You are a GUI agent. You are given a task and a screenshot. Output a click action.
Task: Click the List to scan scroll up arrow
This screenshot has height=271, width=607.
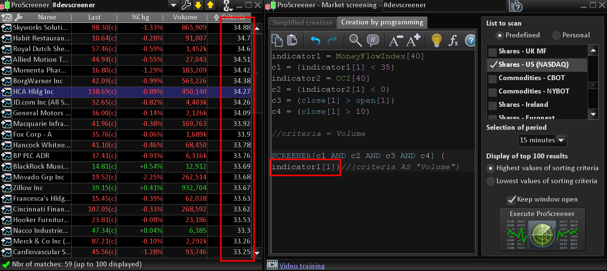(x=593, y=50)
